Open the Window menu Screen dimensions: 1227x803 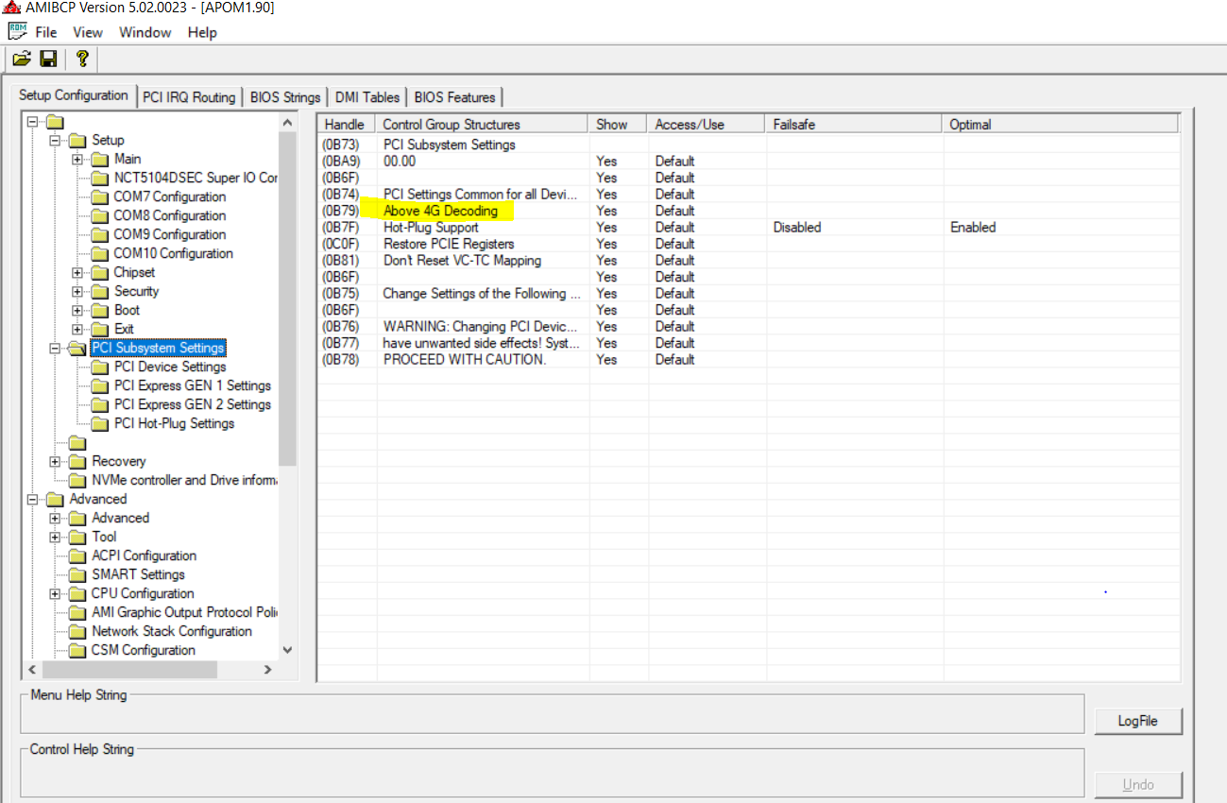coord(145,32)
